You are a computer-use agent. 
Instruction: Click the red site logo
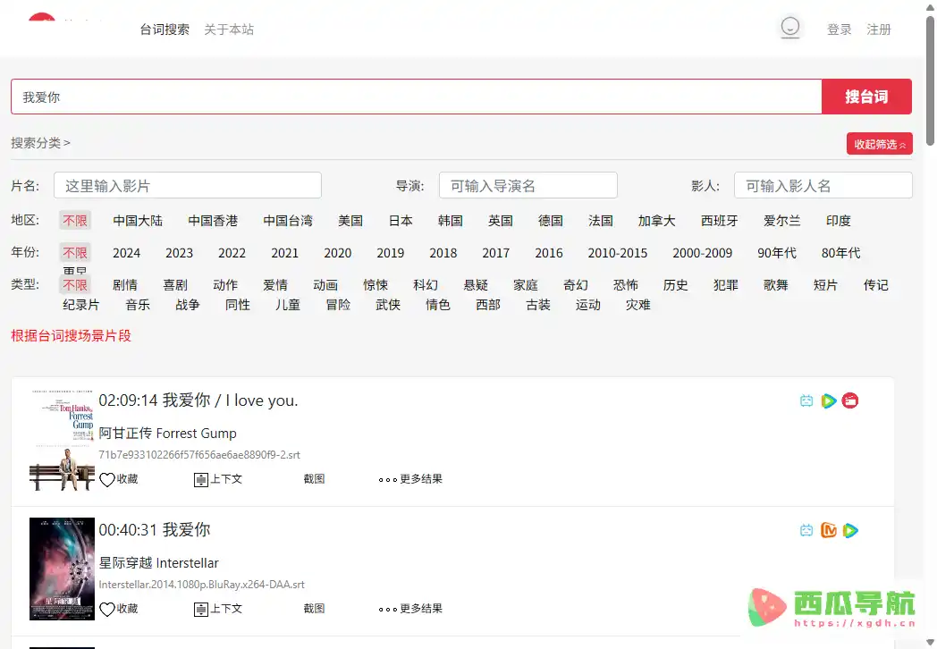(42, 17)
